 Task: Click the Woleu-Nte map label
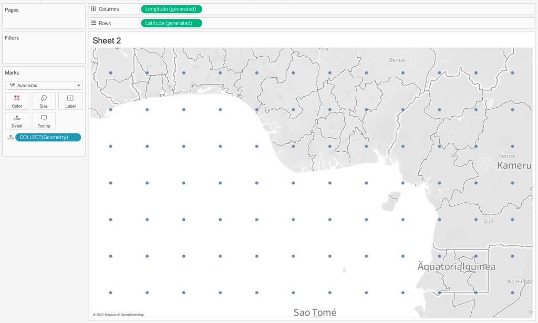[x=519, y=281]
